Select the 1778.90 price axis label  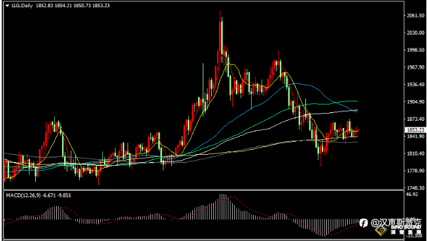point(416,170)
